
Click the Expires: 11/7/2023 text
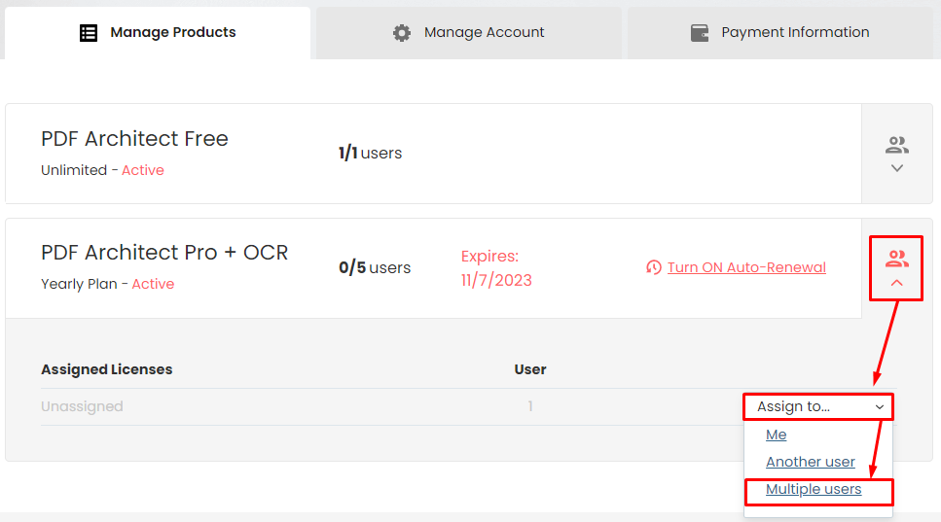[496, 268]
